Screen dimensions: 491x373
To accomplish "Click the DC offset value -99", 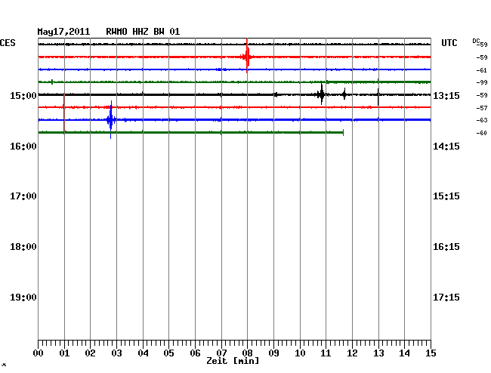I will (482, 82).
